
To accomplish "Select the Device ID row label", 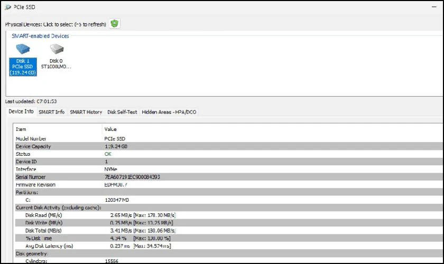I will [26, 162].
